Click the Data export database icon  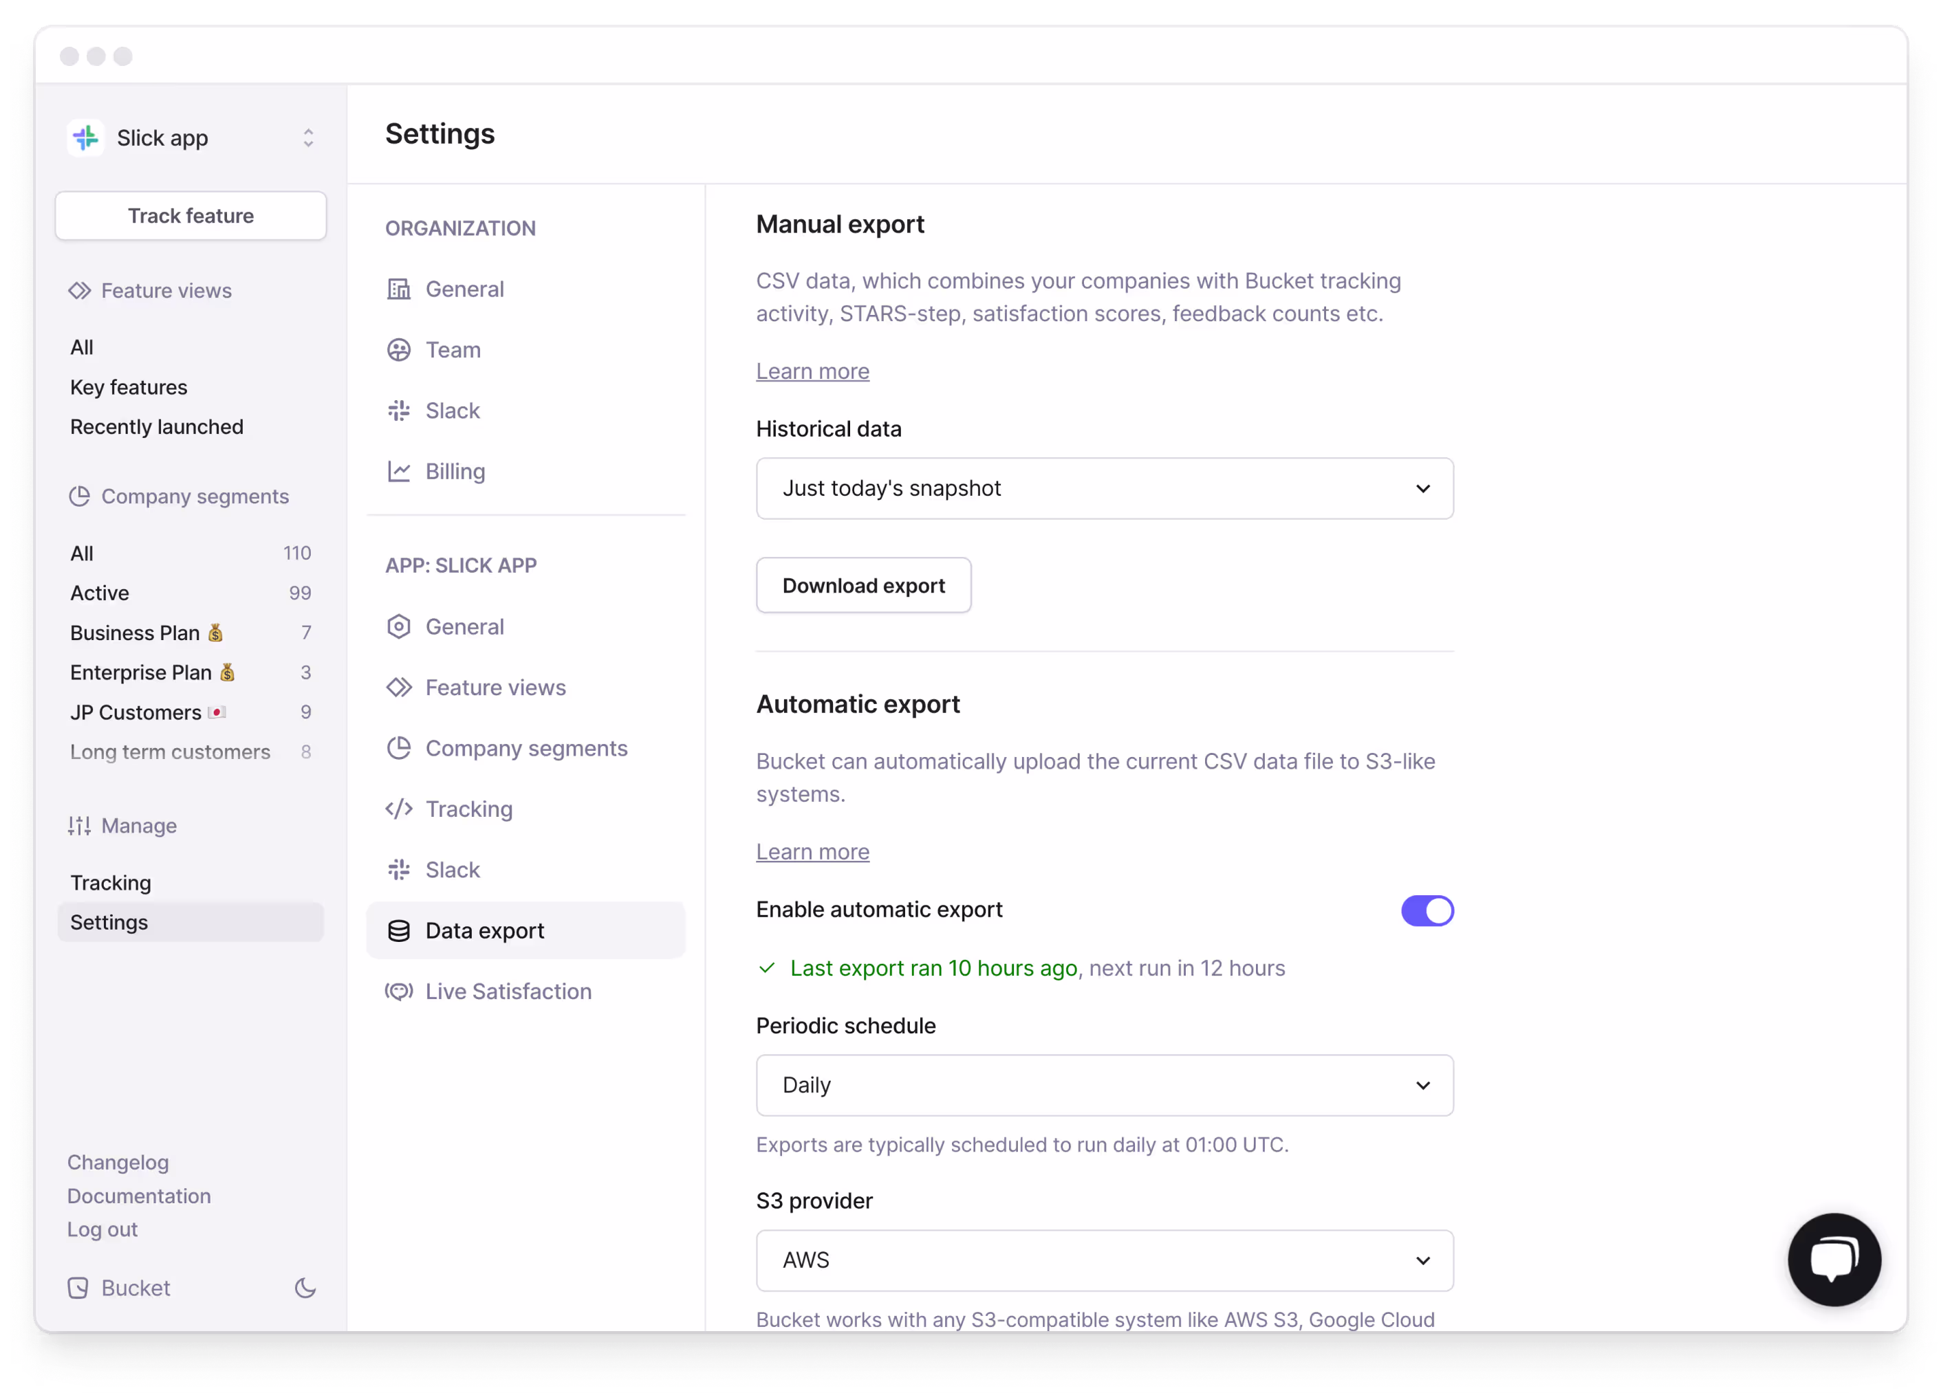coord(399,930)
